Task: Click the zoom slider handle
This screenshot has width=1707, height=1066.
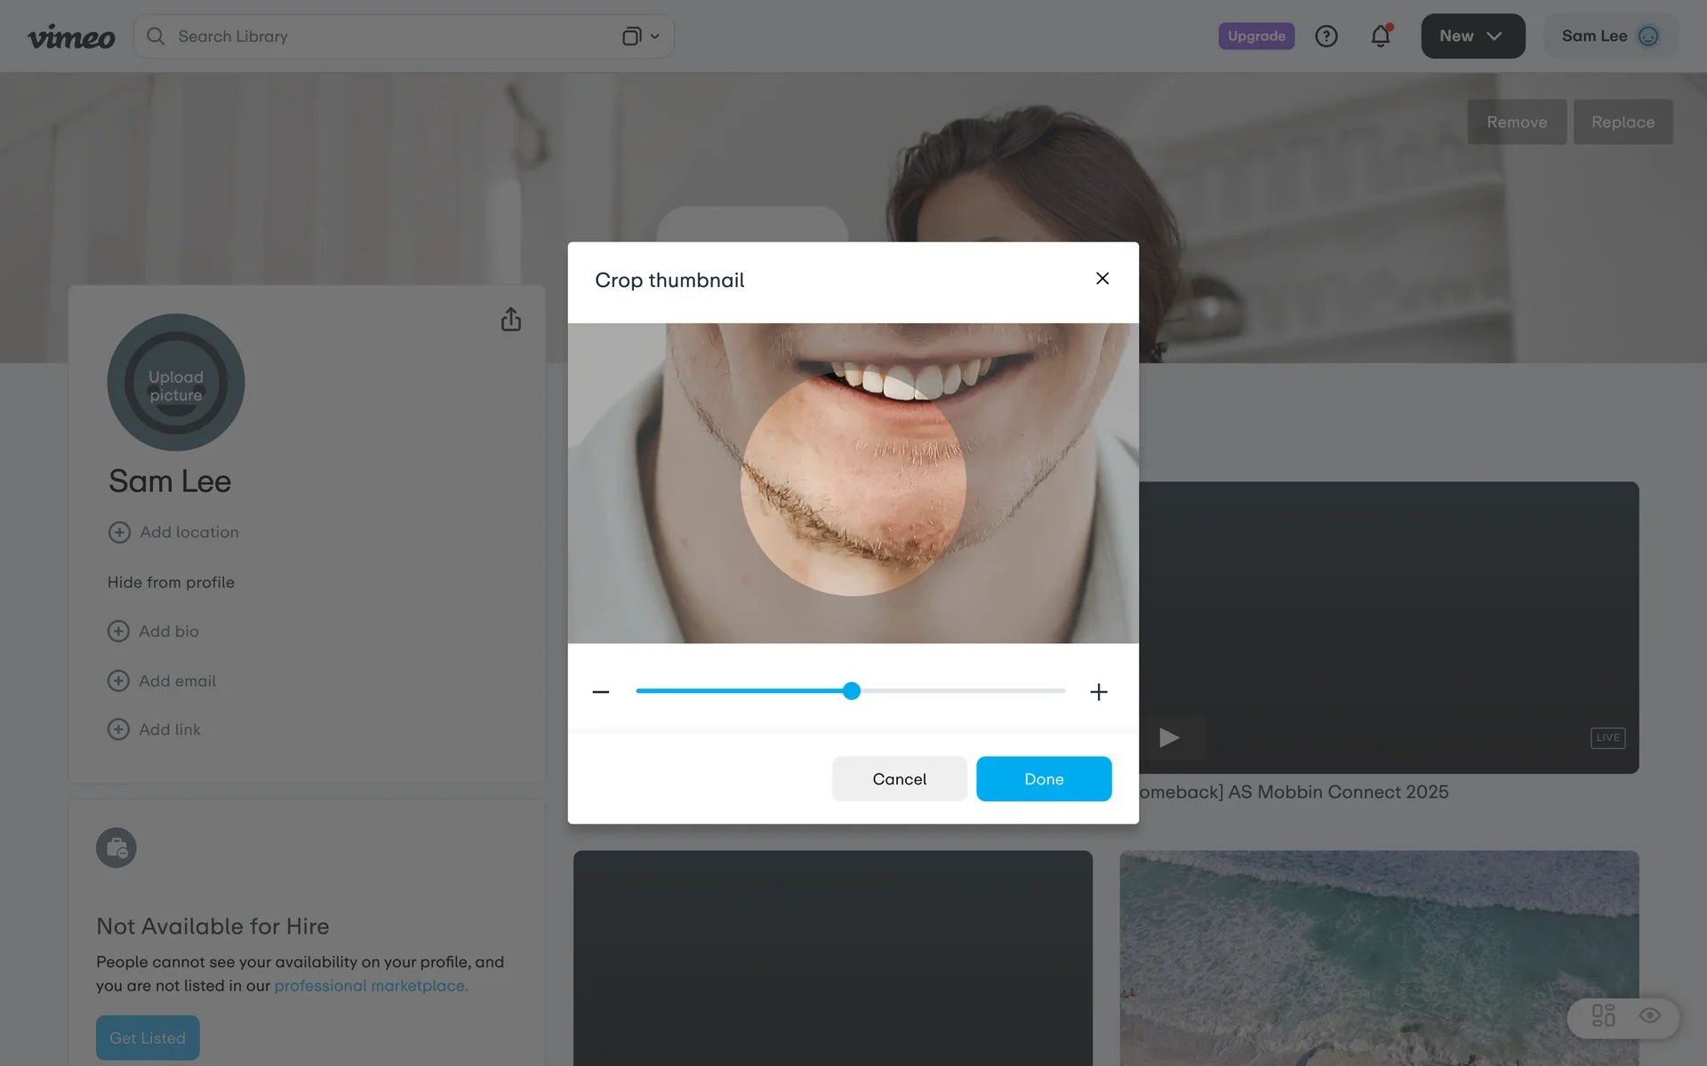Action: point(852,691)
